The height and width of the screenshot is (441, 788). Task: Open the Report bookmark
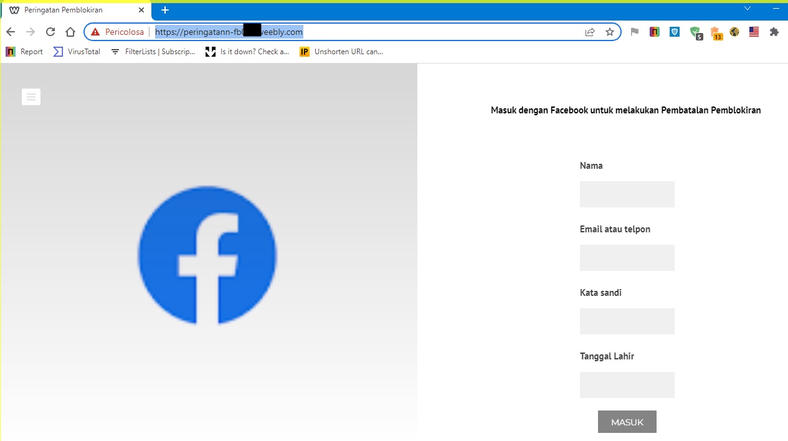[x=24, y=52]
